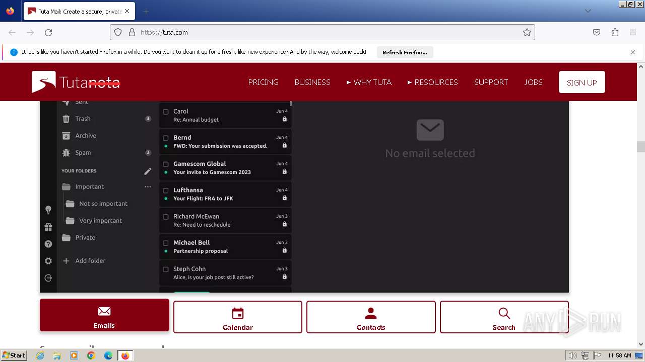Open the list all tabs dropdown

coord(588,11)
